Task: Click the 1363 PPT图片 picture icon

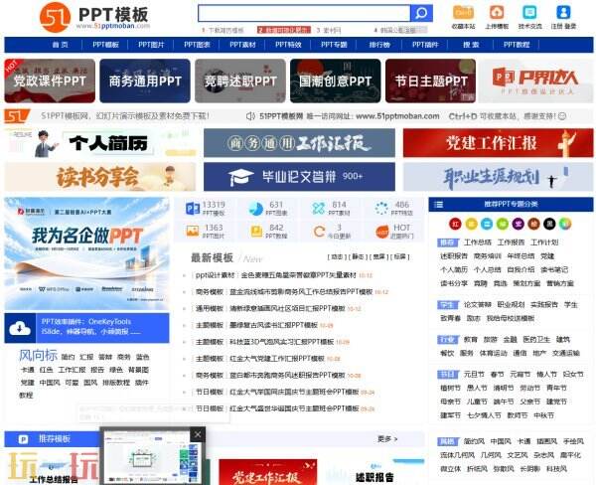Action: [x=193, y=232]
